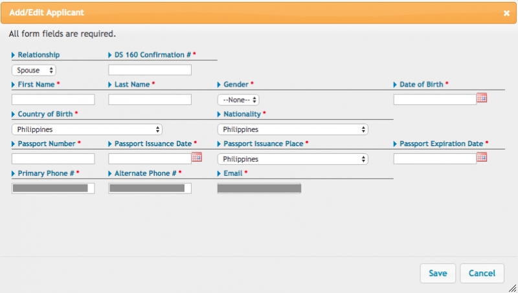Open the Passport Issuance Place dropdown
Screen dimensions: 518x293
point(293,159)
